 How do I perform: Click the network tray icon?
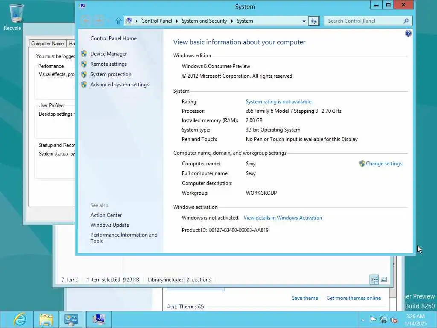point(384,320)
